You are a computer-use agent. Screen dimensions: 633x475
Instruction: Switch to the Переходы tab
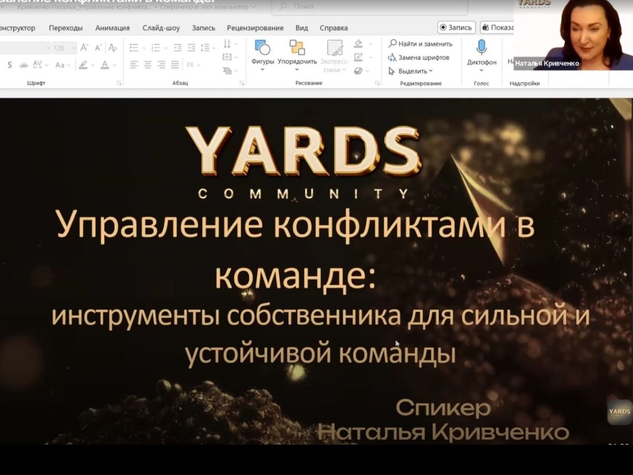65,28
